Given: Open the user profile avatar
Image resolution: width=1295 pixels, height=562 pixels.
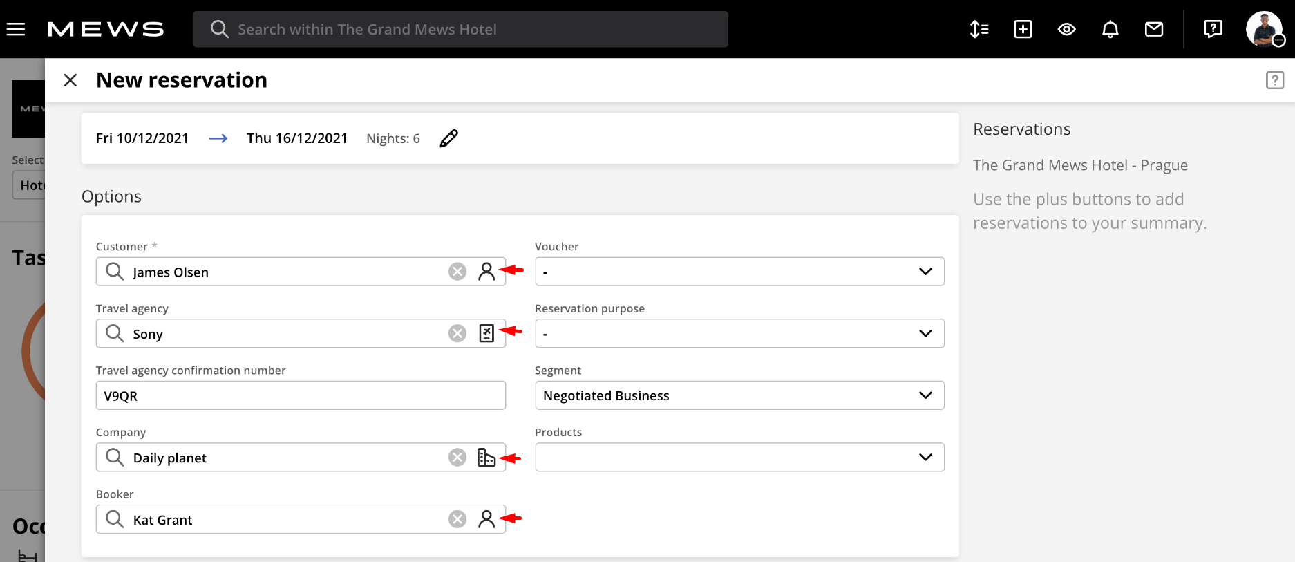Looking at the screenshot, I should click(1264, 29).
